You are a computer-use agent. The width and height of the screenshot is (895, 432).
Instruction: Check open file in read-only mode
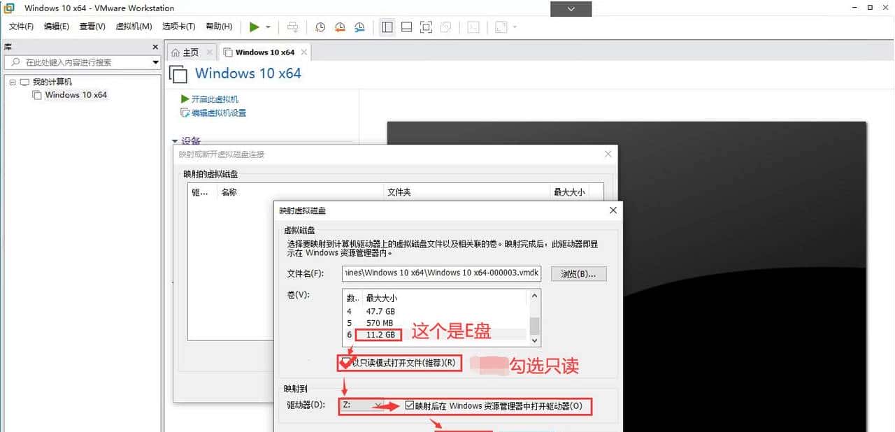pyautogui.click(x=345, y=363)
